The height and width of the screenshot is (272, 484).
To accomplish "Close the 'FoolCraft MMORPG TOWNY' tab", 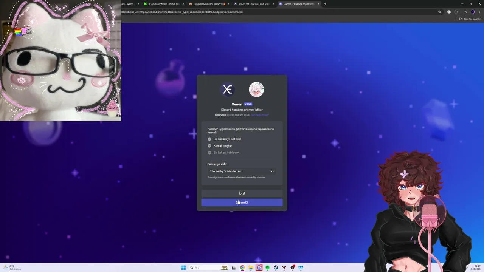I will (228, 4).
